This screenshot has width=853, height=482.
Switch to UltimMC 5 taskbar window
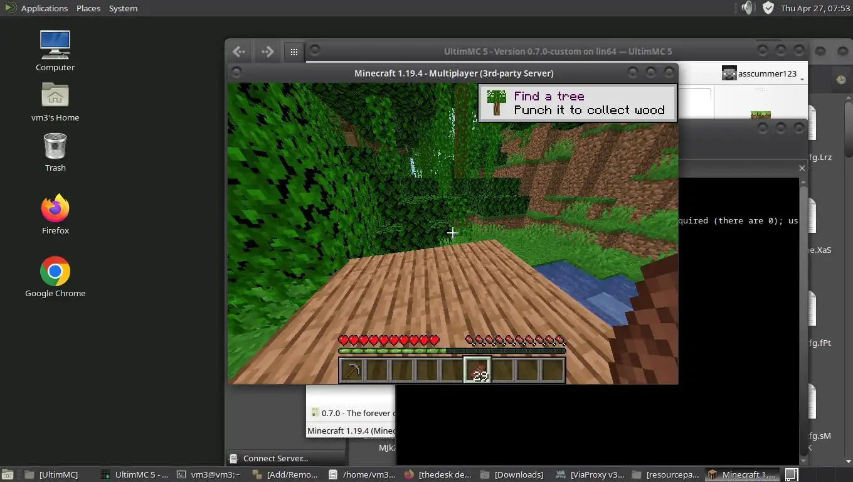(134, 474)
